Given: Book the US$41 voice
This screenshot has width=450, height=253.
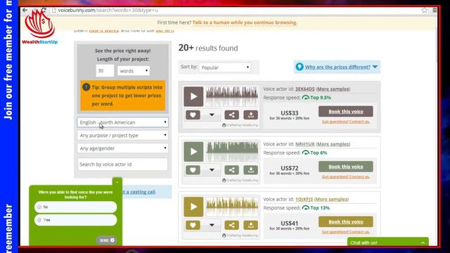Looking at the screenshot, I should pos(345,222).
